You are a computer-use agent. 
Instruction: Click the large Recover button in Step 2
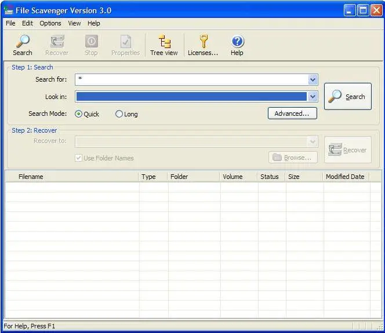coord(348,149)
